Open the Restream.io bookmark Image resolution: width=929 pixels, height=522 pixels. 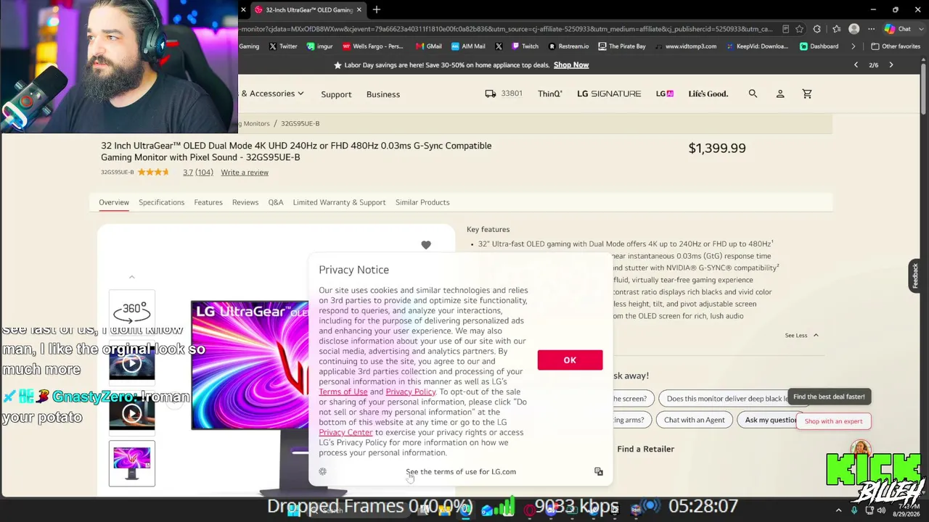click(x=568, y=46)
